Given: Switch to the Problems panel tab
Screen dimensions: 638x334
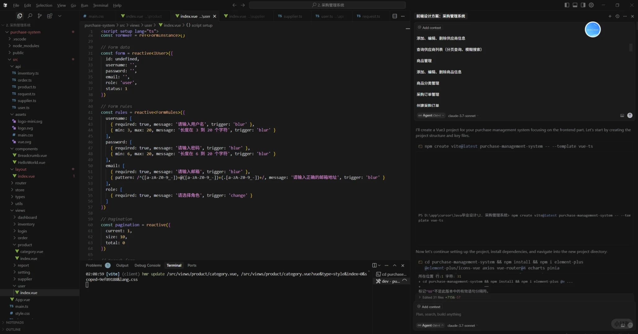Looking at the screenshot, I should (94, 265).
